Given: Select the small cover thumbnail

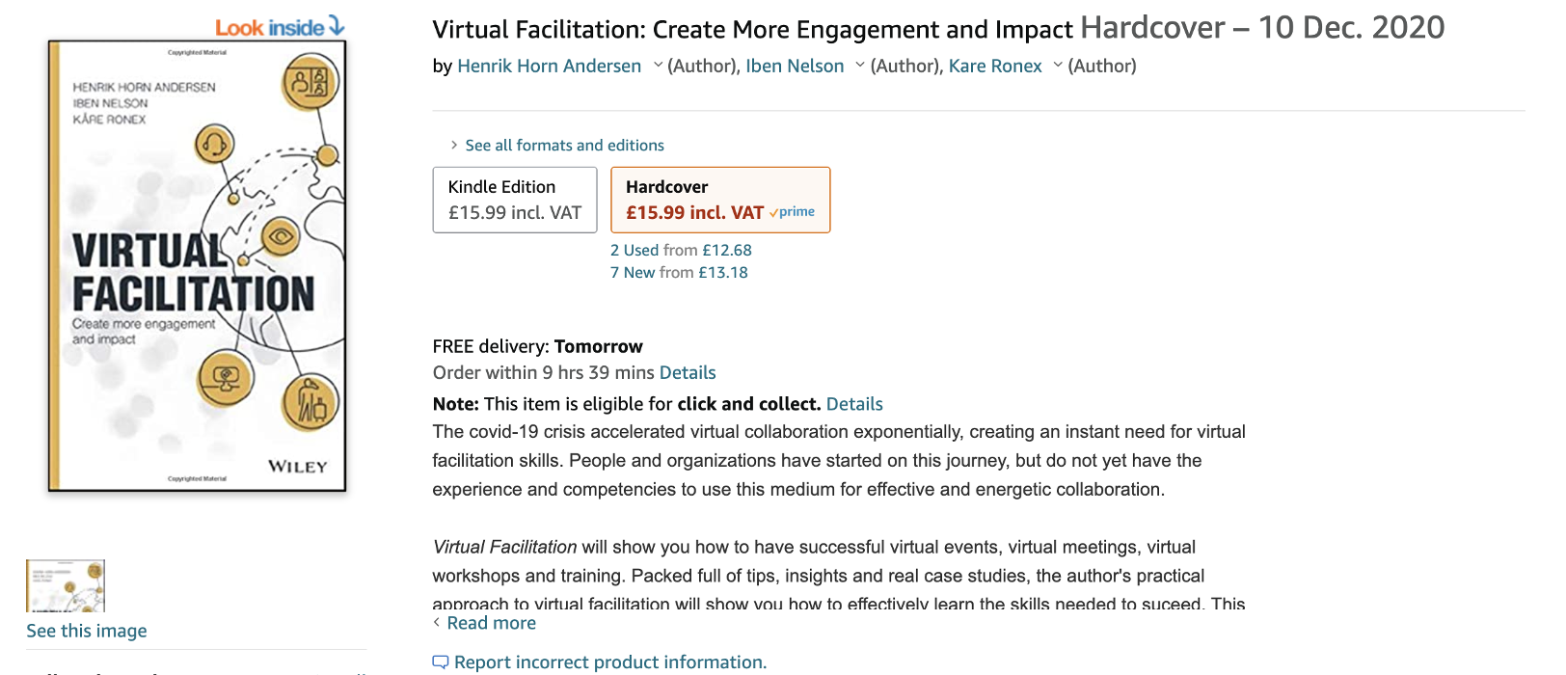Looking at the screenshot, I should [66, 585].
